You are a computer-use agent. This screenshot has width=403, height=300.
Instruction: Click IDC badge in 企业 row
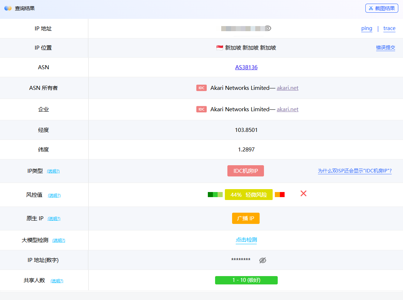point(201,109)
